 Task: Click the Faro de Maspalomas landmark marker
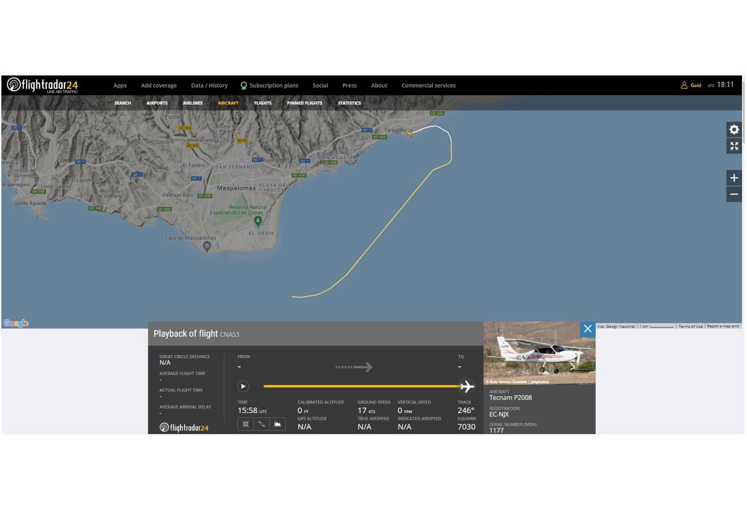coord(207,246)
